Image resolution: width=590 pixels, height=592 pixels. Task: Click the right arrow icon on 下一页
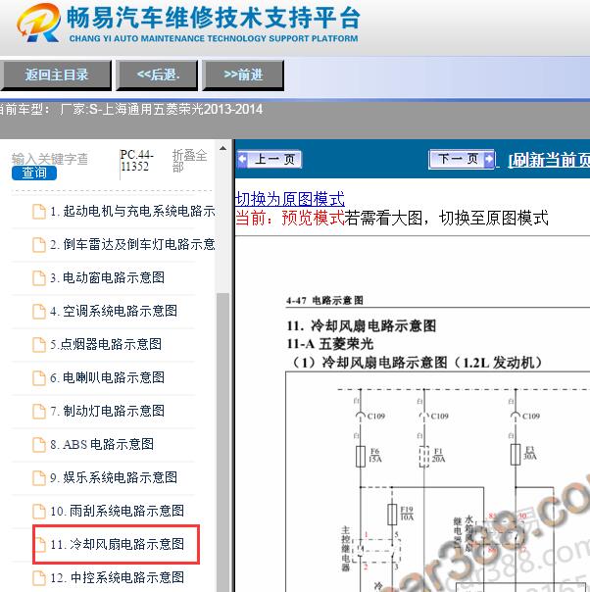(x=489, y=159)
